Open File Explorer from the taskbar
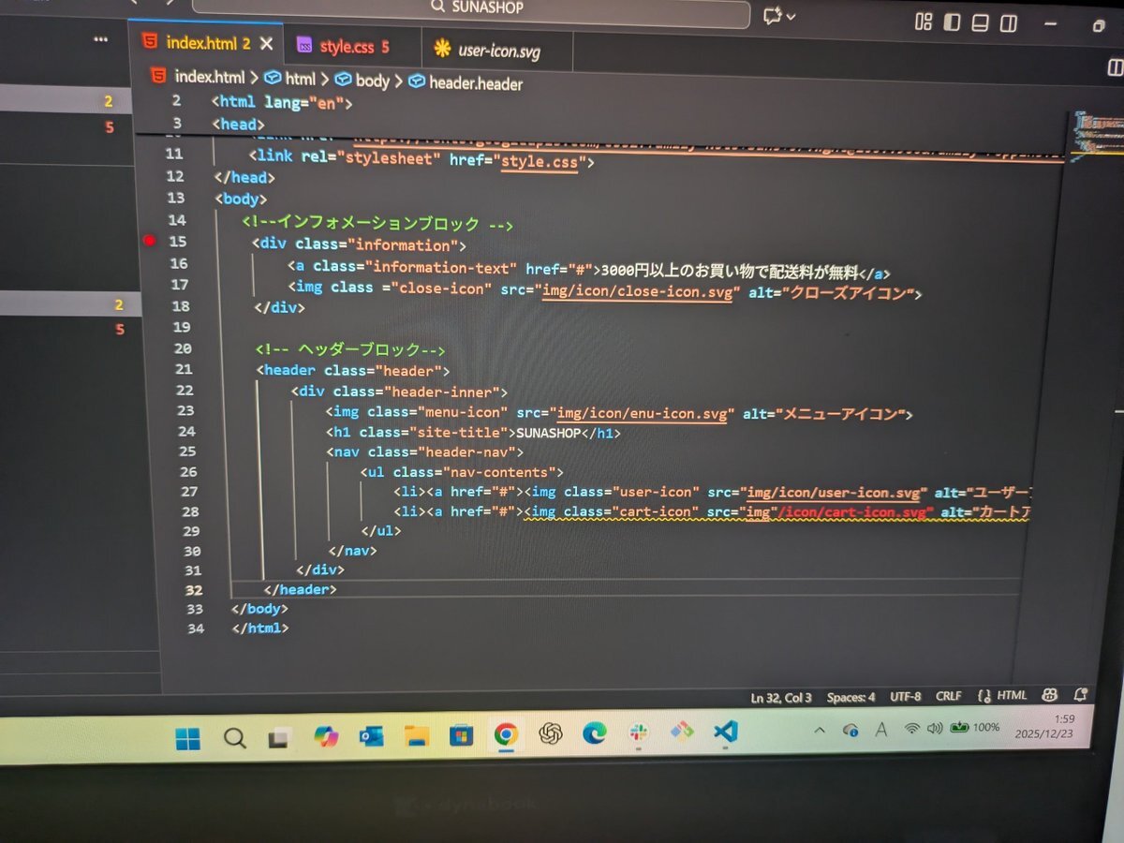Viewport: 1124px width, 843px height. pyautogui.click(x=416, y=736)
